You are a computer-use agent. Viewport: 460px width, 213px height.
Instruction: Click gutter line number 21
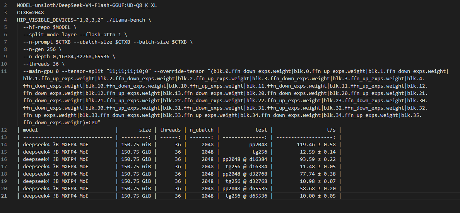click(x=4, y=196)
